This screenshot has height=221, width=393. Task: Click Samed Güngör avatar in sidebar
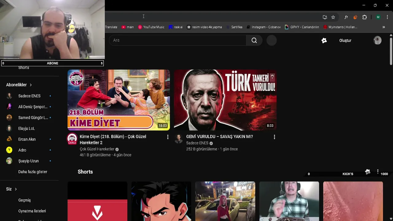pyautogui.click(x=9, y=118)
